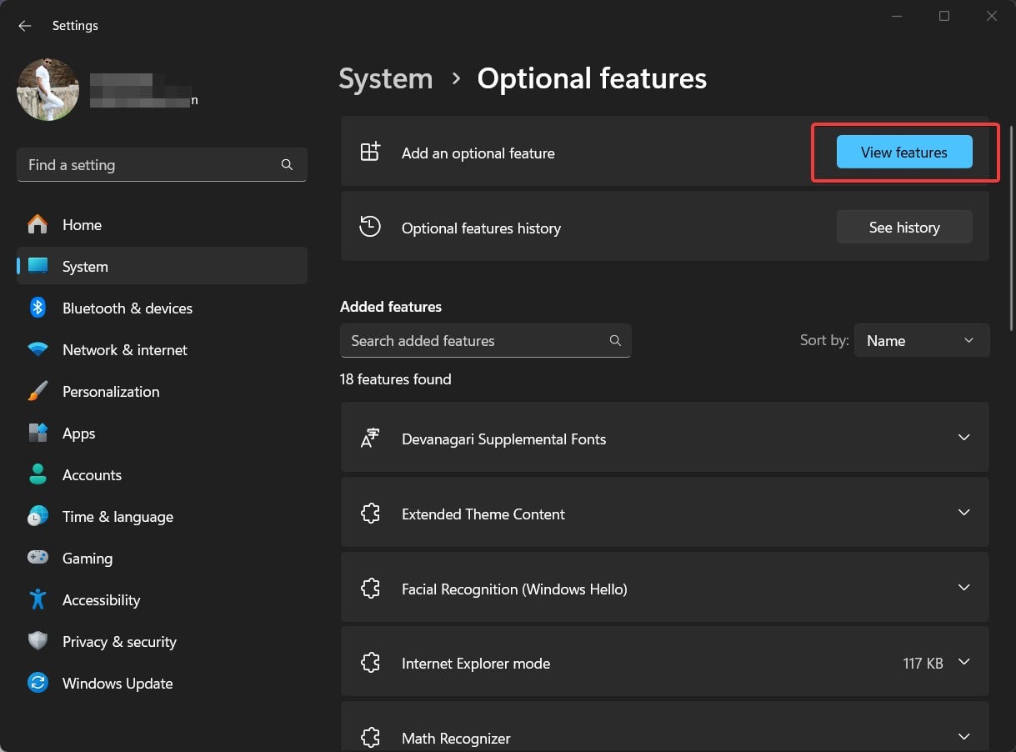Click the search magnifier in Find a setting

coord(287,165)
